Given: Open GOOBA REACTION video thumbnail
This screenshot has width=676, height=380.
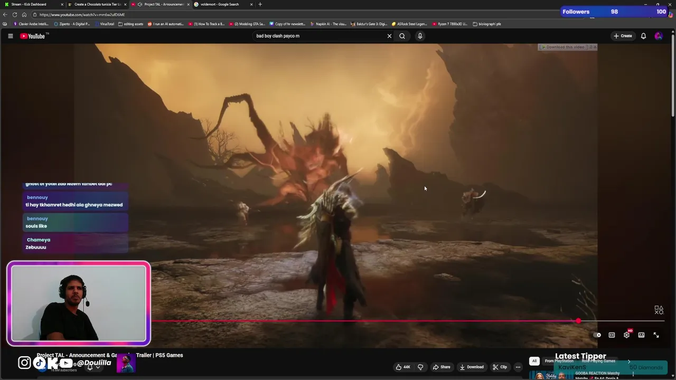Looking at the screenshot, I should tap(551, 375).
